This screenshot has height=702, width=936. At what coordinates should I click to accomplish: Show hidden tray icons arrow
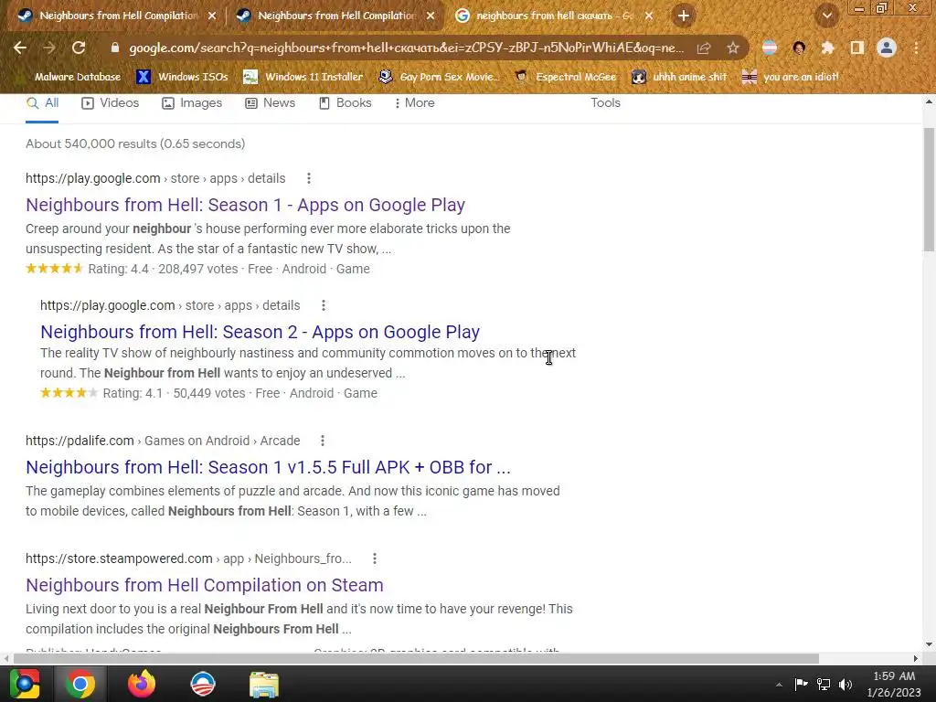tap(779, 685)
